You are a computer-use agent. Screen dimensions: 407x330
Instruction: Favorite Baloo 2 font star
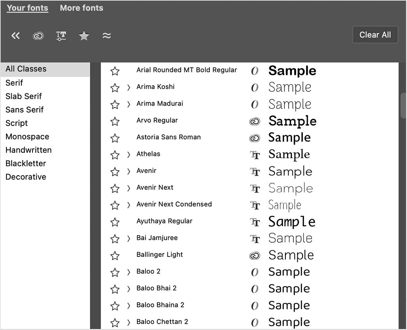coord(115,272)
